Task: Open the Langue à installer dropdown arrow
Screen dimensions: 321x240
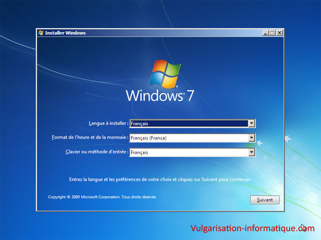Action: coord(252,124)
